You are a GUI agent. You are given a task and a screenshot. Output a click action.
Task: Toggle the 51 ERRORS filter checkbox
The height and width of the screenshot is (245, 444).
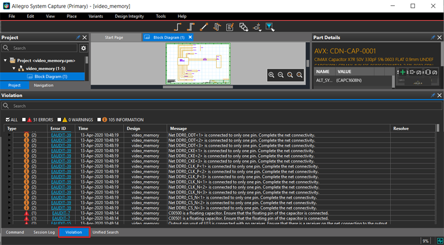pyautogui.click(x=24, y=120)
